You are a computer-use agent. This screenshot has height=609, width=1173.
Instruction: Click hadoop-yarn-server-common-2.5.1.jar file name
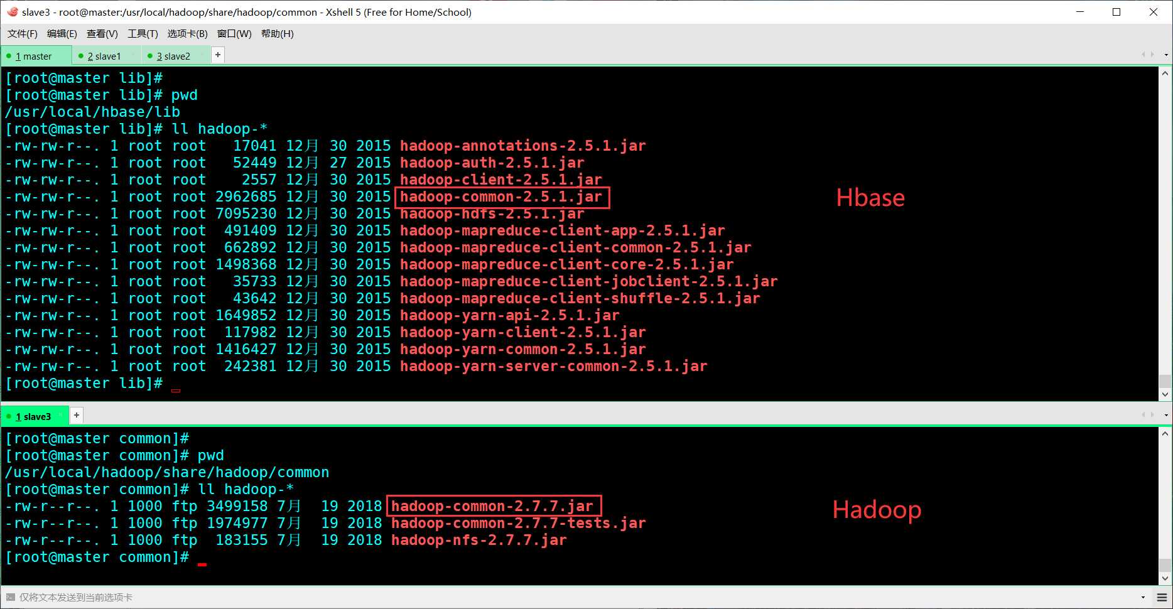click(553, 366)
